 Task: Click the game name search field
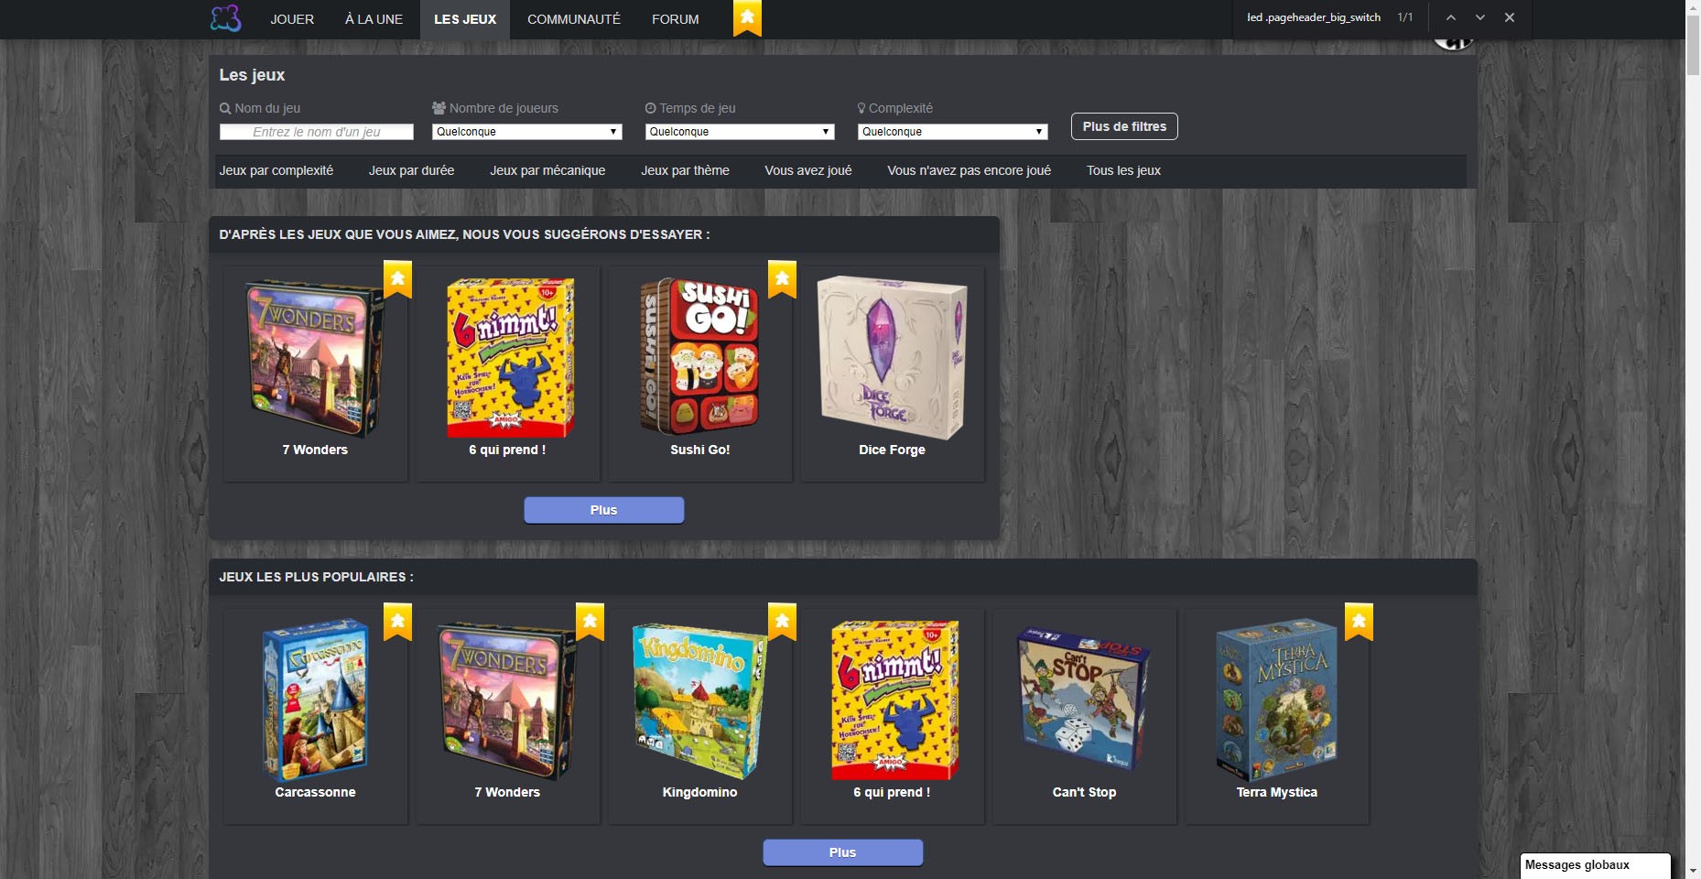[317, 132]
